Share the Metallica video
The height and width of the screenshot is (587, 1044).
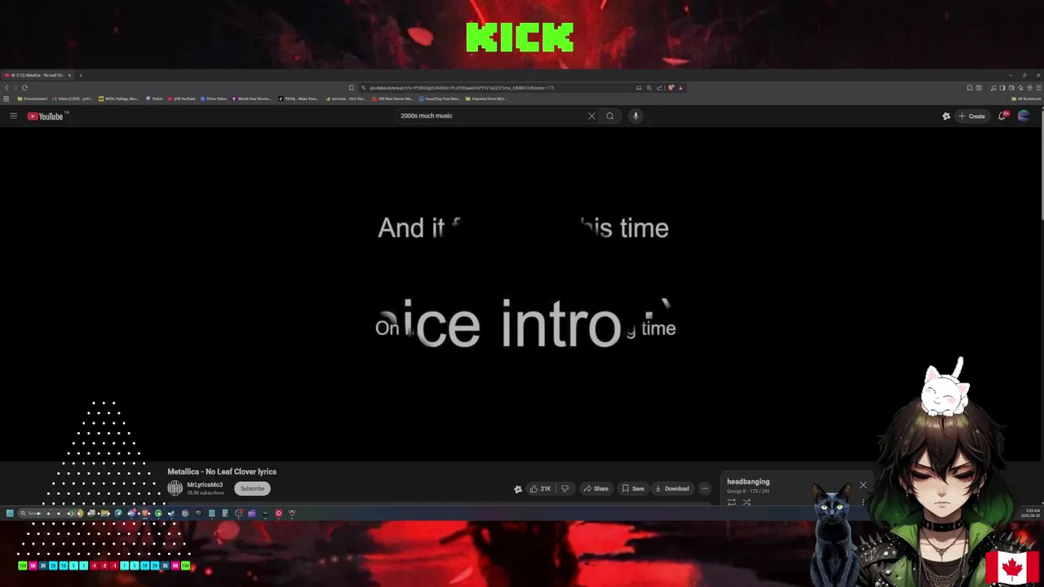595,488
